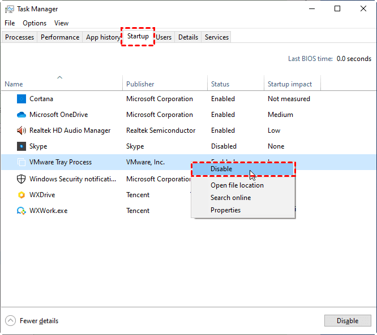Click the WXDrive app icon
Viewport: 377px width, 335px height.
[22, 195]
